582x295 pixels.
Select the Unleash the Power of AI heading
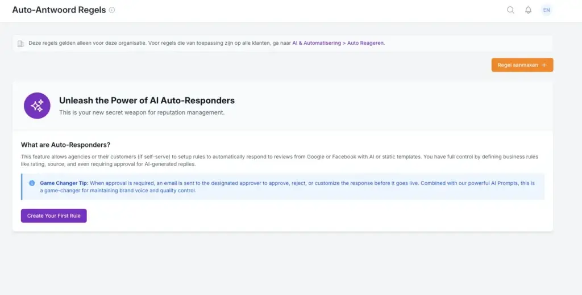click(x=147, y=100)
